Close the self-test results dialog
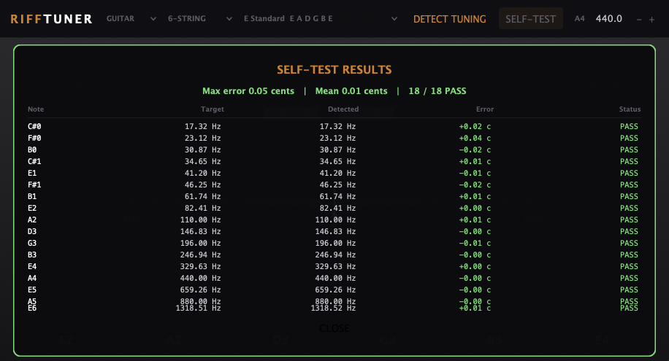Image resolution: width=669 pixels, height=361 pixels. pyautogui.click(x=334, y=328)
